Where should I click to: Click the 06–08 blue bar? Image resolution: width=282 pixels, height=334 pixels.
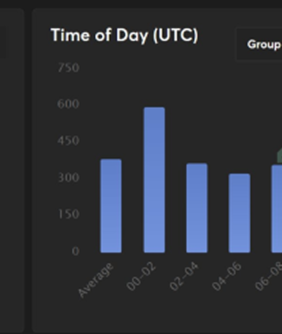[277, 209]
